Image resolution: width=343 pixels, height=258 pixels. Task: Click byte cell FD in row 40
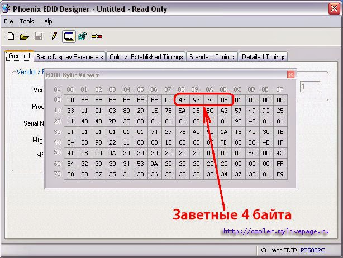(224, 142)
